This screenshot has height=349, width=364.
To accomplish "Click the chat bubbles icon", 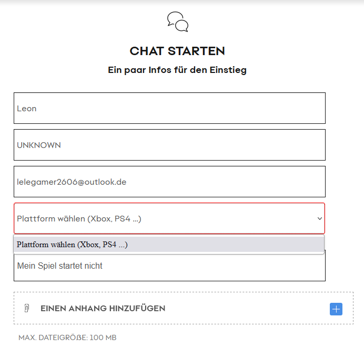I will pos(178,22).
